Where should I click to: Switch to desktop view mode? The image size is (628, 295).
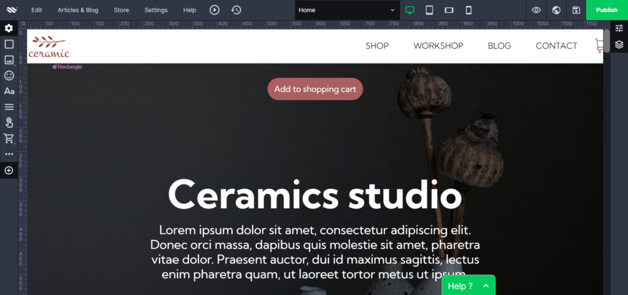tap(409, 10)
